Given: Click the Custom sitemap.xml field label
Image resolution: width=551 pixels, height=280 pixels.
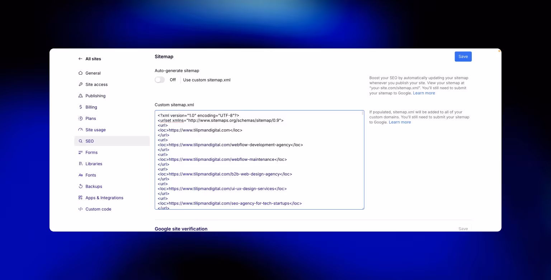Looking at the screenshot, I should pos(174,105).
